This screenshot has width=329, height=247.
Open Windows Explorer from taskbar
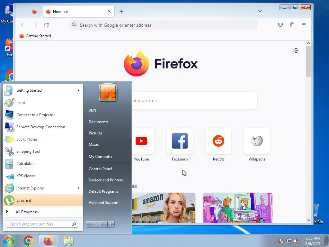point(69,241)
